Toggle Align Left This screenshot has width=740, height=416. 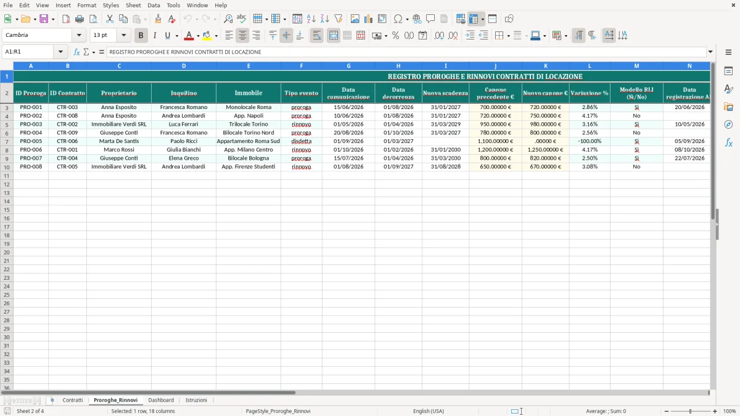(x=229, y=36)
